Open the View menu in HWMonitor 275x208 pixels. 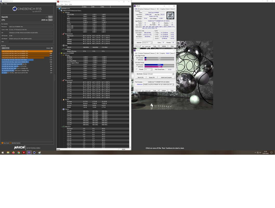(62, 4)
